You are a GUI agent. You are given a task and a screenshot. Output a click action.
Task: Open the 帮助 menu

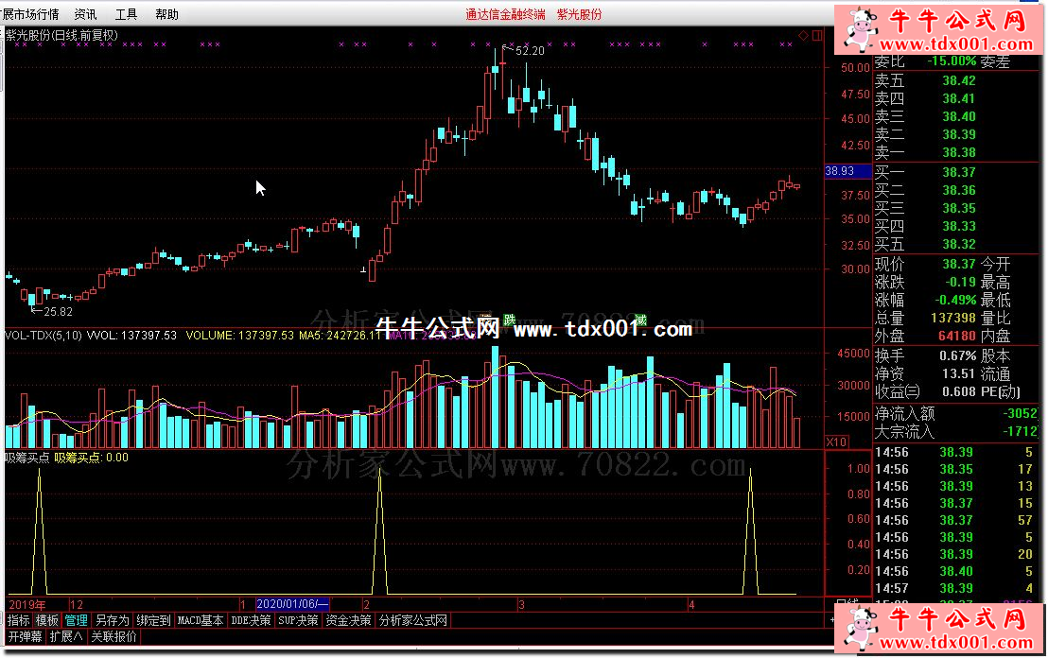166,14
